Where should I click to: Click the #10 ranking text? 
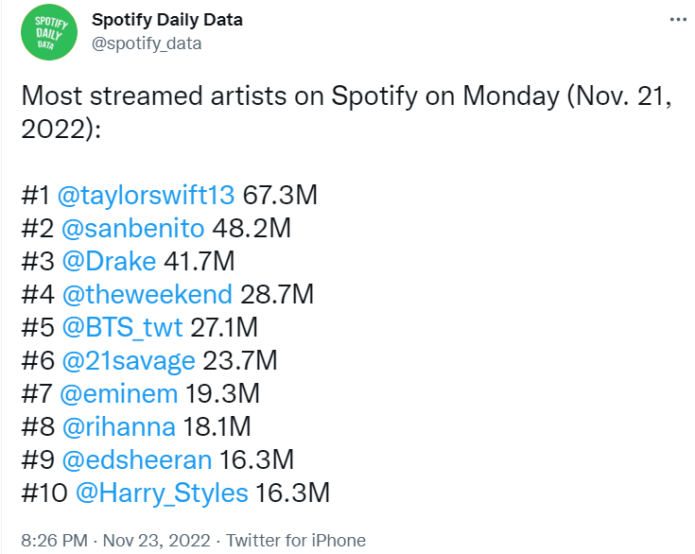click(40, 493)
